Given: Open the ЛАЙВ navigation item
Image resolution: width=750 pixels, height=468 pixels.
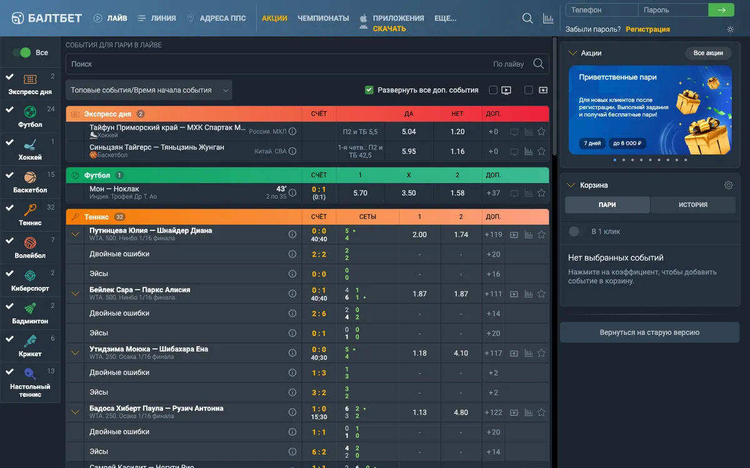Looking at the screenshot, I should tap(111, 18).
